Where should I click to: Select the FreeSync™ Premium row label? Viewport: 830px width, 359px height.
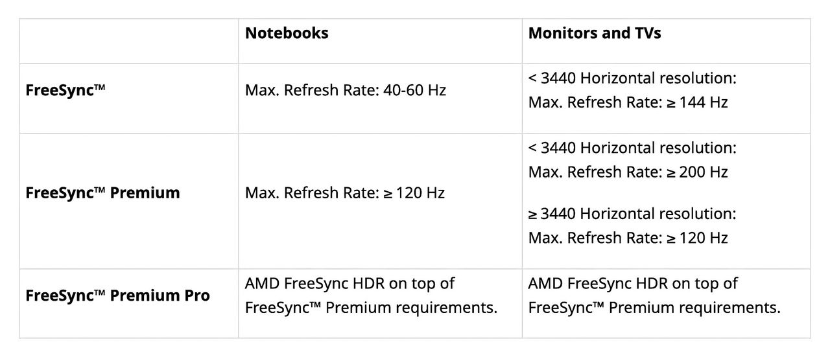pos(102,192)
